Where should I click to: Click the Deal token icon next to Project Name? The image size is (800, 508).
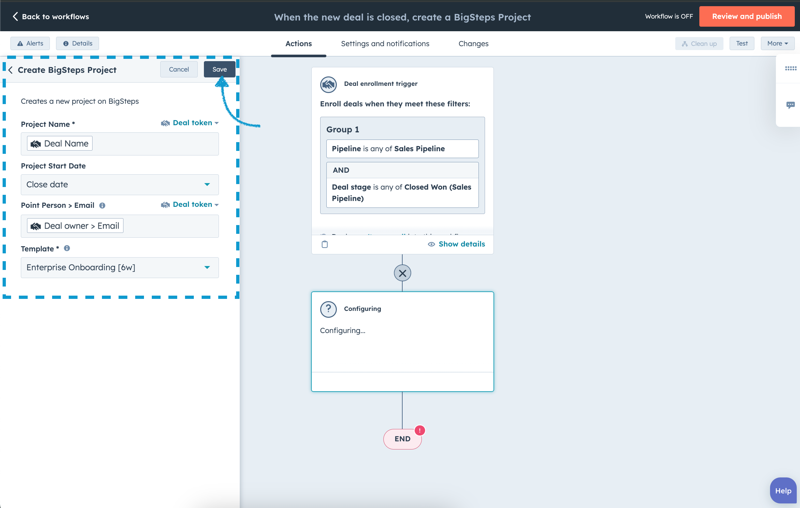tap(165, 123)
